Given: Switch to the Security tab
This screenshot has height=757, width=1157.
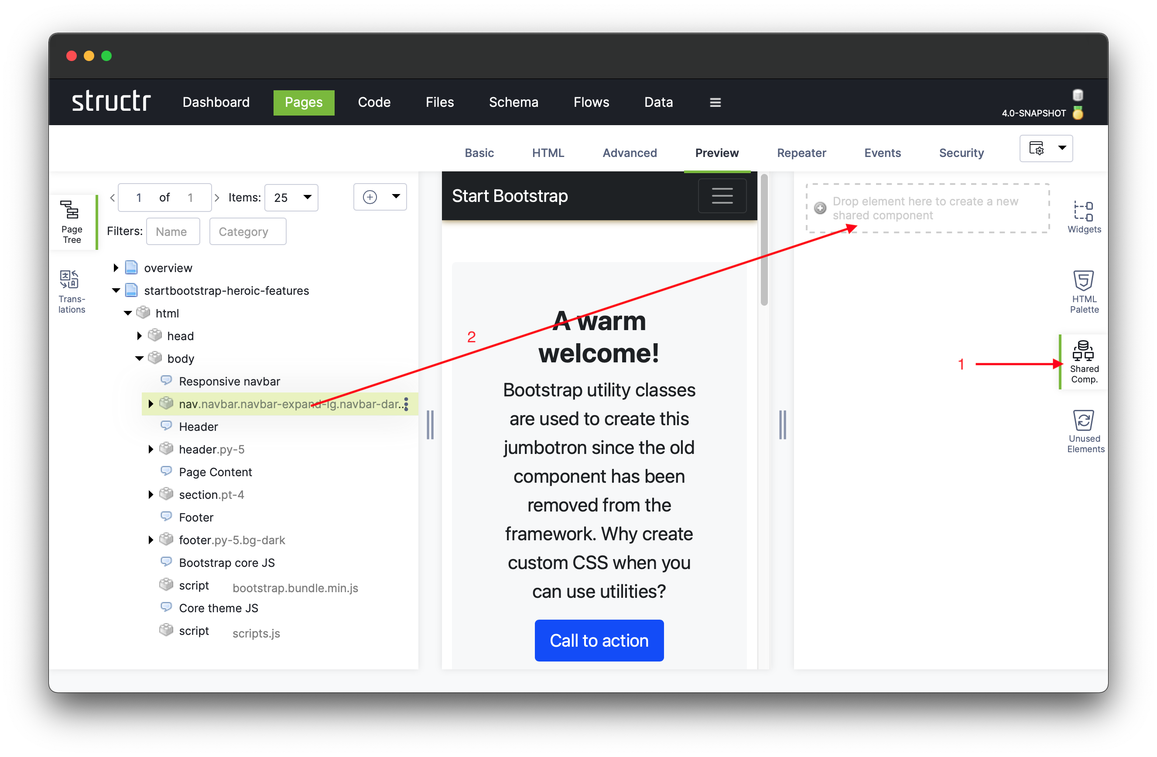Looking at the screenshot, I should point(961,153).
